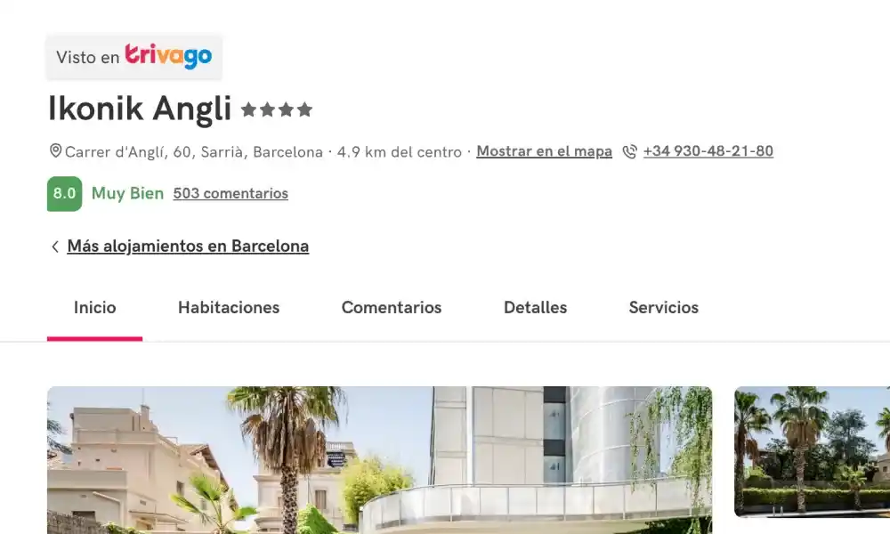
Task: Go to the Detalles tab
Action: [535, 308]
